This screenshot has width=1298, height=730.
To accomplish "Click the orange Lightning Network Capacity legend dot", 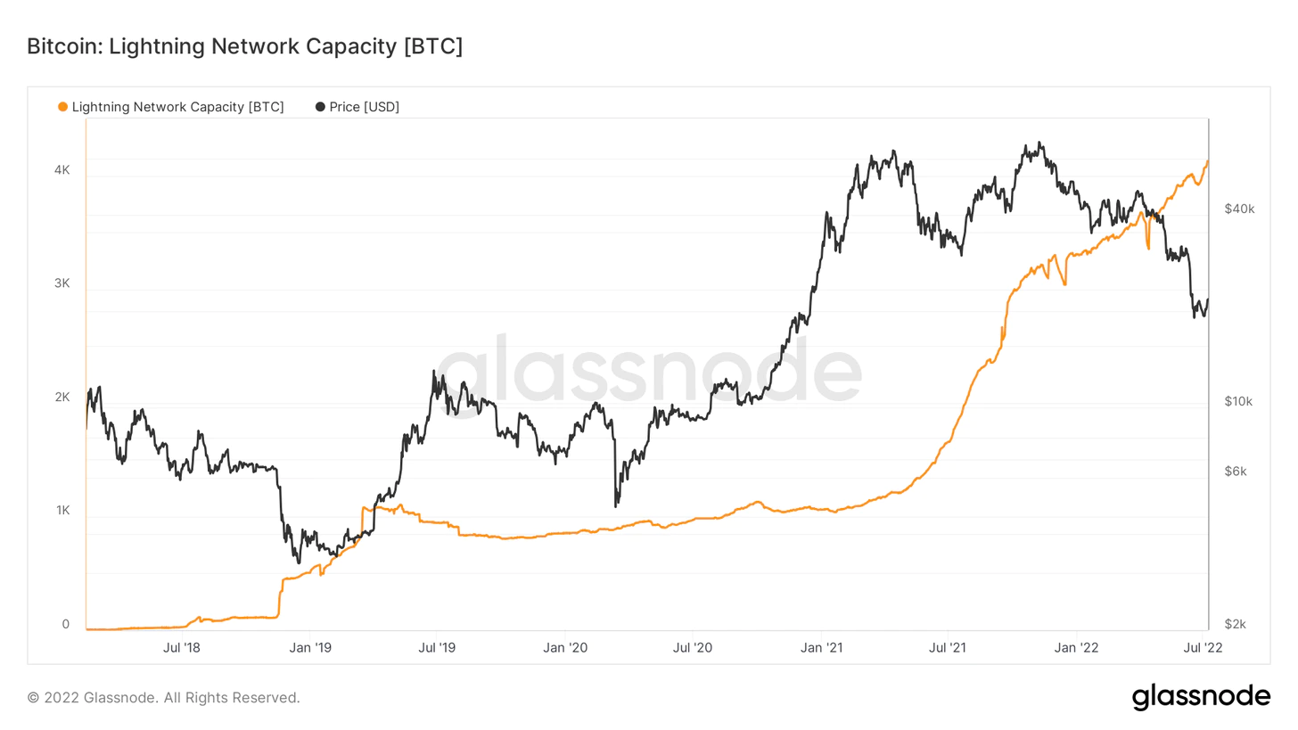I will point(62,107).
